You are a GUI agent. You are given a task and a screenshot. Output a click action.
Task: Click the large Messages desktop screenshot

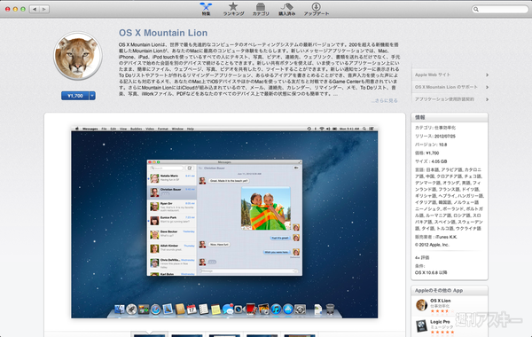[224, 223]
